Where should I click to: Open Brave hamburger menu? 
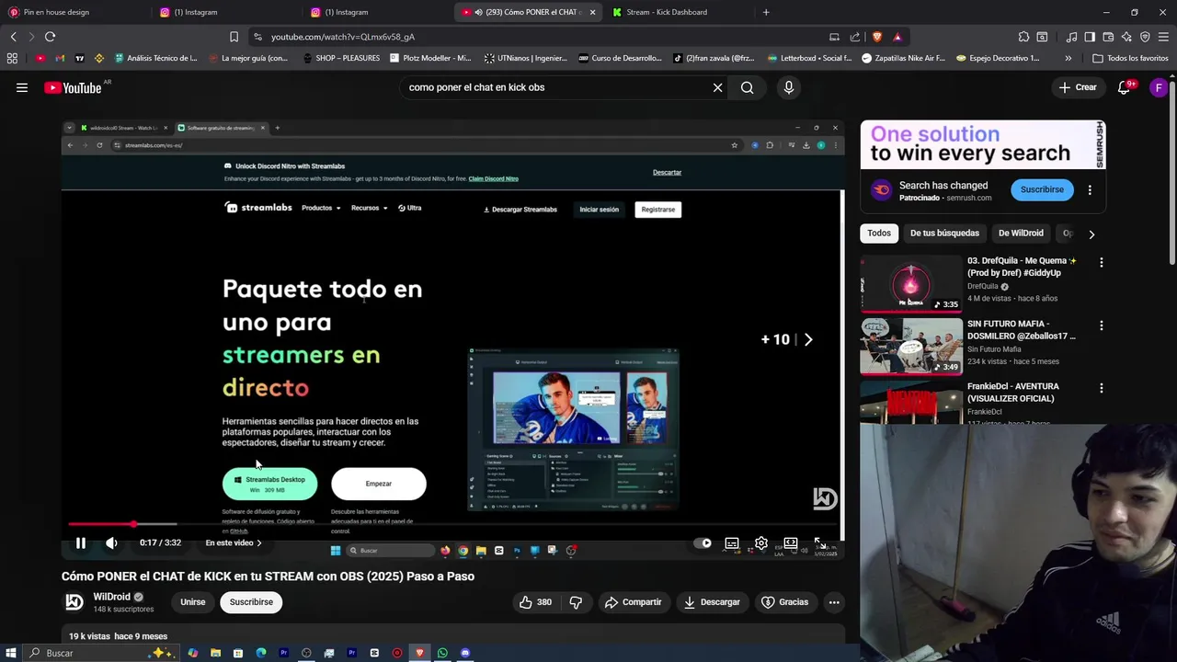1163,37
